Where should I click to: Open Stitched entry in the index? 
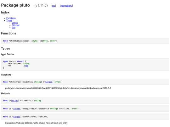click(15, 25)
